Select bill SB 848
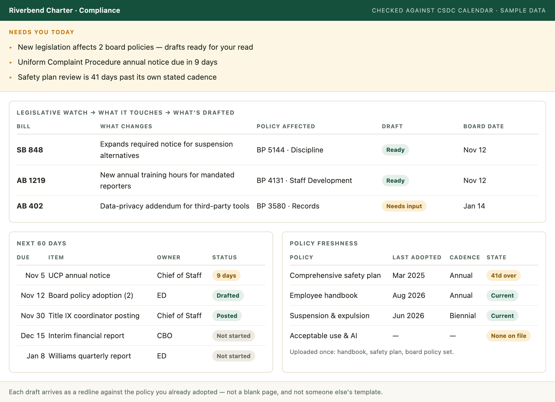Viewport: 555px width, 402px height. coord(30,150)
